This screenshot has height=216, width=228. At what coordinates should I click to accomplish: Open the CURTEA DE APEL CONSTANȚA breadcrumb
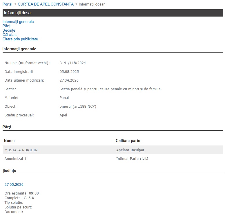pos(46,4)
